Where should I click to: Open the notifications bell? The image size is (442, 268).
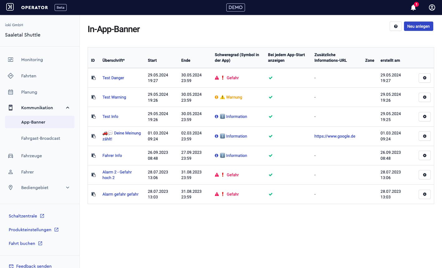click(x=413, y=7)
